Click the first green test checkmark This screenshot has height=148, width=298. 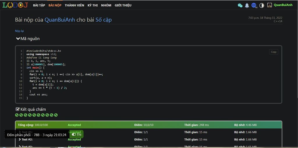point(17,115)
